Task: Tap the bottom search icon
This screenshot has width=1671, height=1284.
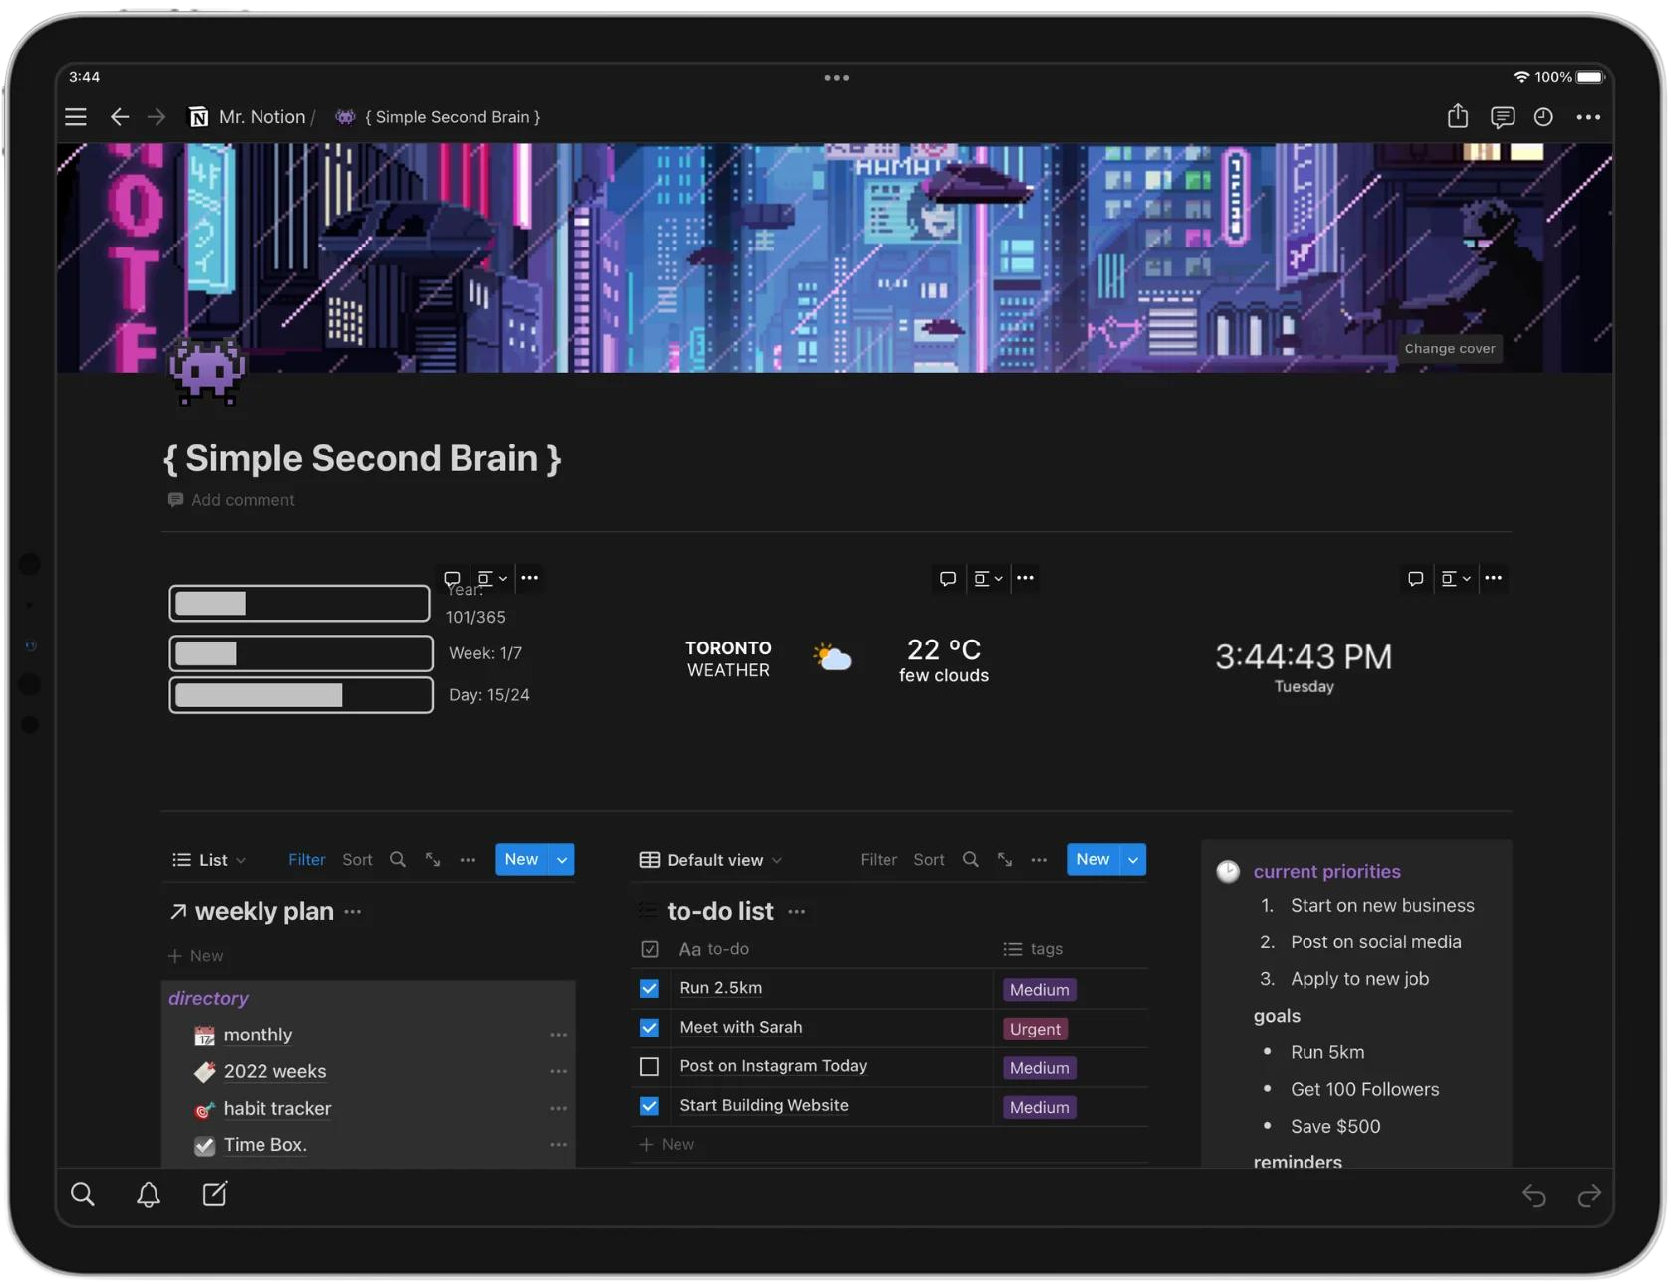Action: [x=83, y=1195]
